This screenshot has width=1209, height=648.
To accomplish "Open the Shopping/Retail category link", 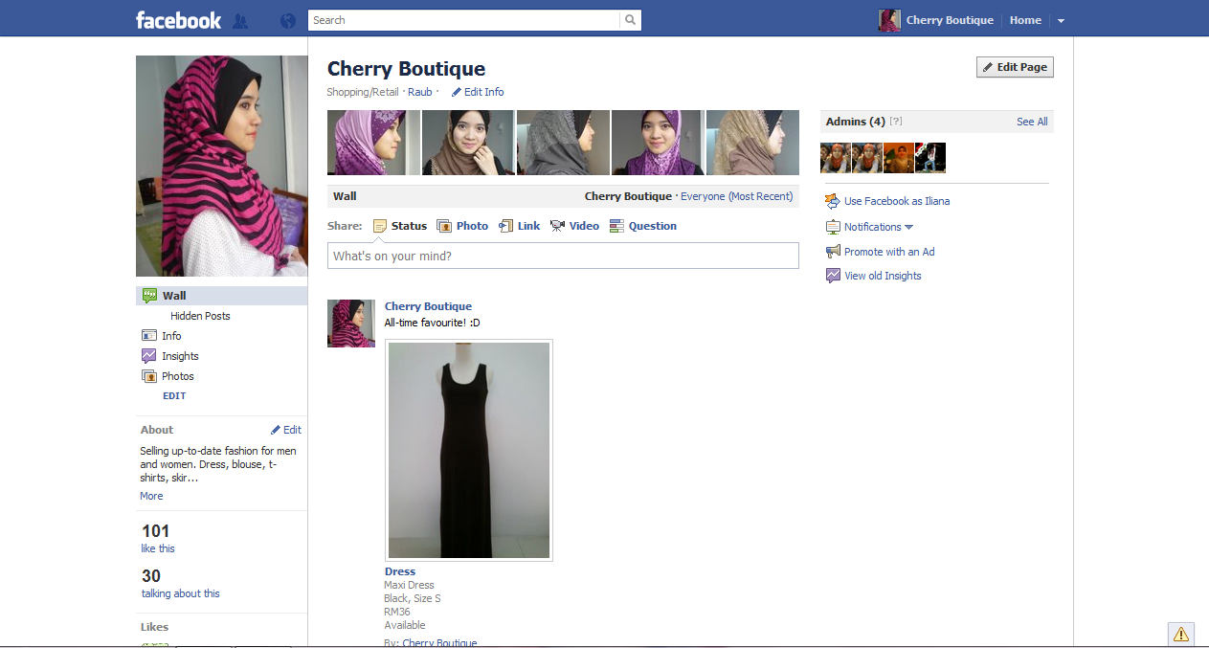I will coord(363,92).
